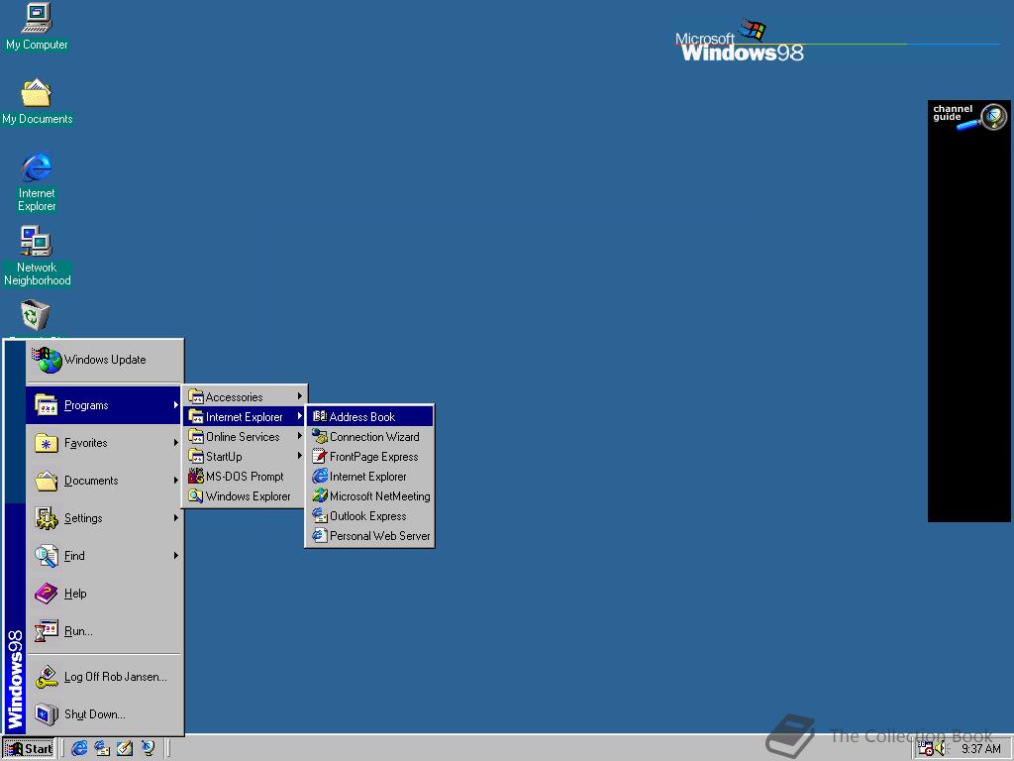Launch Windows Update from the Start menu
1014x761 pixels.
105,360
